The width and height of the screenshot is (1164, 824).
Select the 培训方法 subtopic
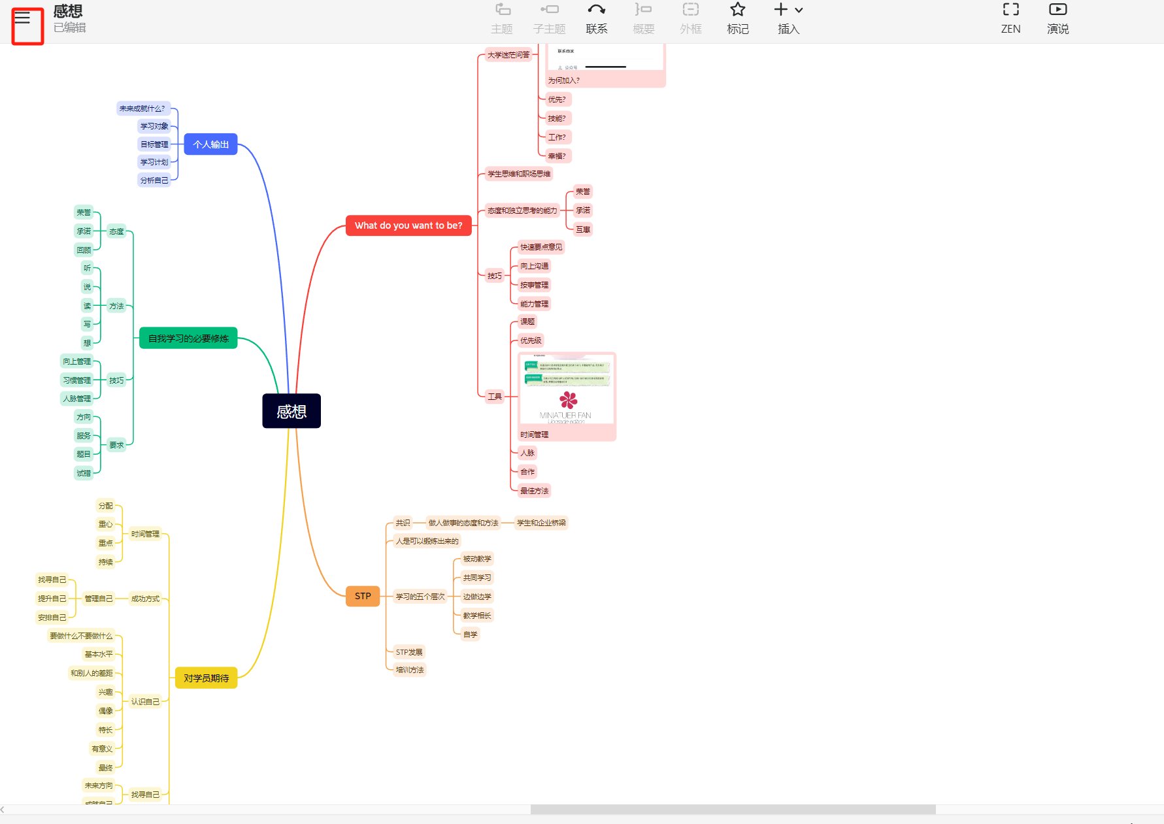point(410,670)
